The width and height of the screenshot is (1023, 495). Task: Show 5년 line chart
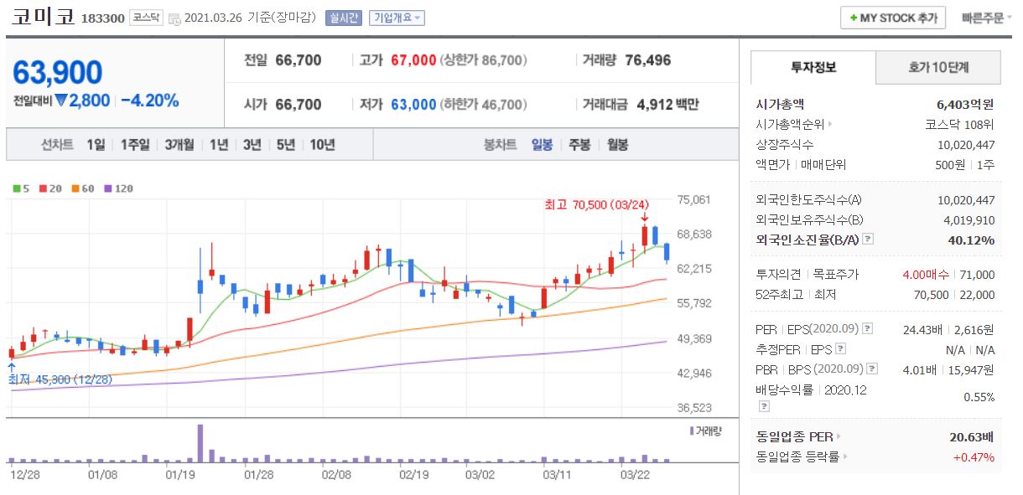[x=285, y=144]
